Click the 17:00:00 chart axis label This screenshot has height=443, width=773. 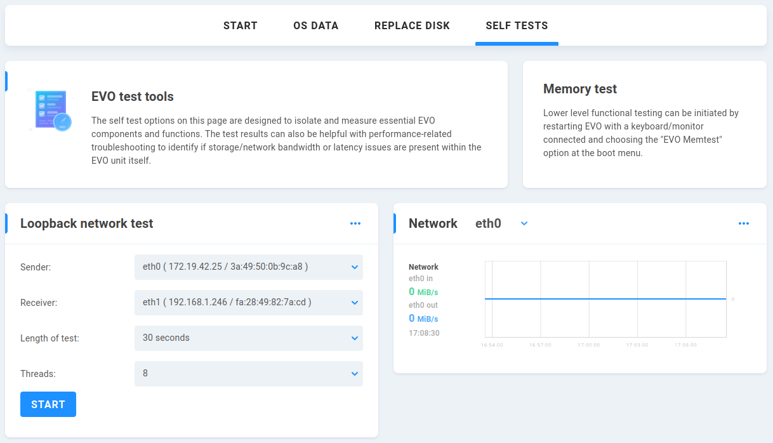point(588,345)
